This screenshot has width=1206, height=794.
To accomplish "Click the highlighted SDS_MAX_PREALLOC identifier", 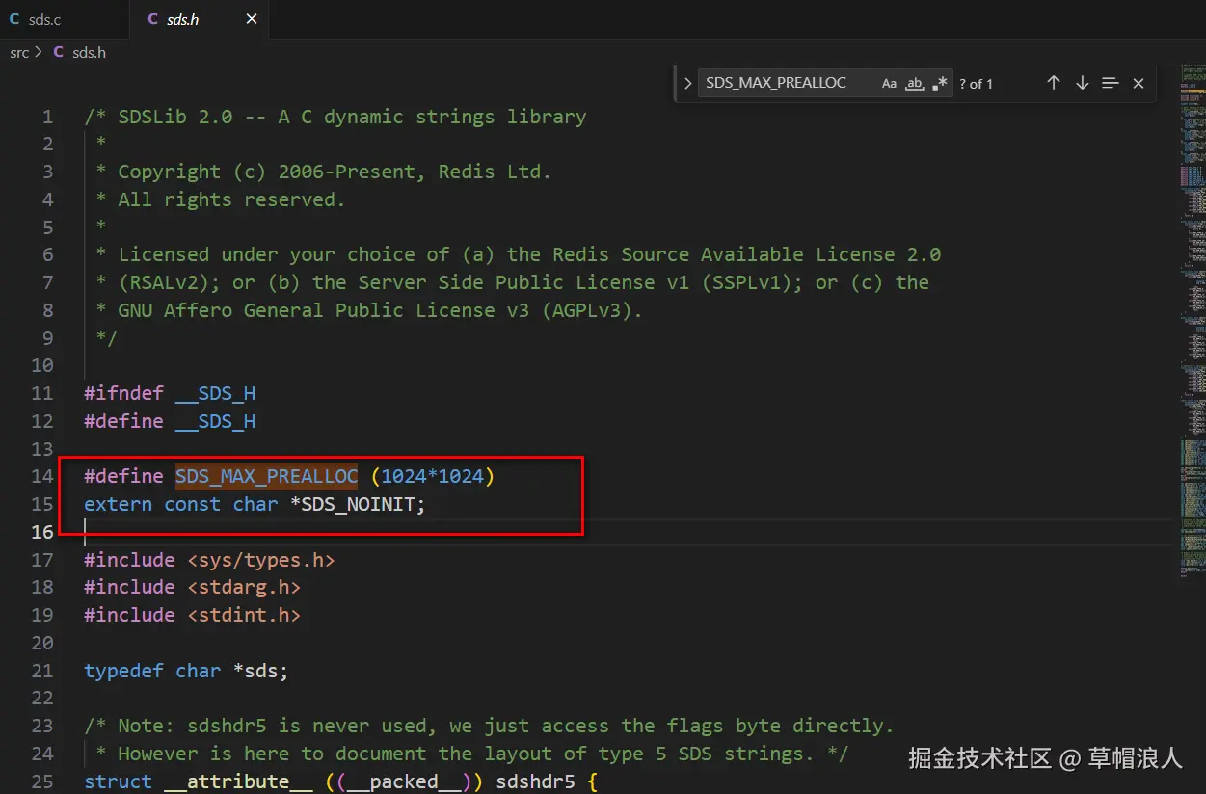I will pos(266,476).
